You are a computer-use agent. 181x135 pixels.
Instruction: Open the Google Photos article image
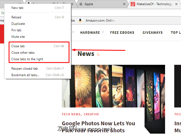coord(113,86)
